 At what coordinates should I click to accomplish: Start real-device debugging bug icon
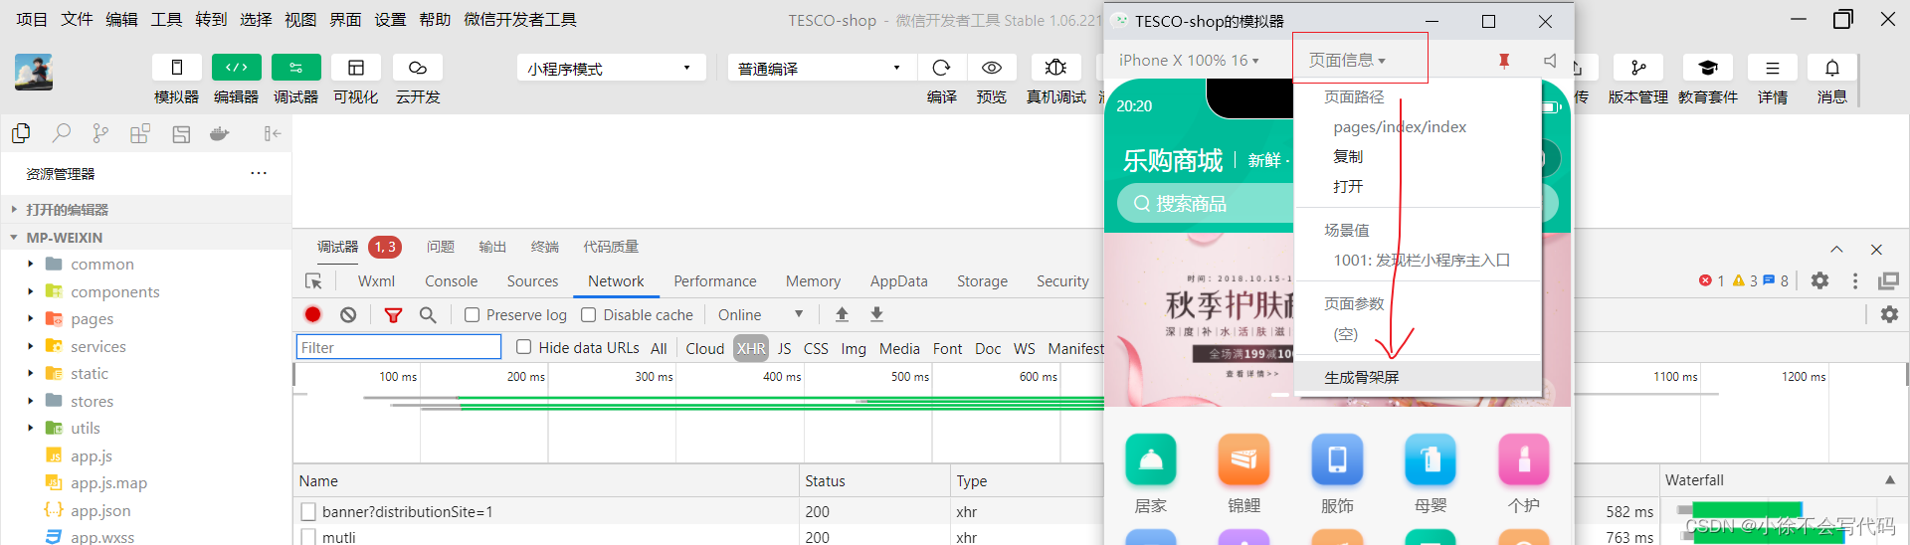[x=1056, y=68]
